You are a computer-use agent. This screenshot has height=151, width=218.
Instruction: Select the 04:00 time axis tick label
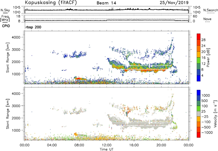52,145
